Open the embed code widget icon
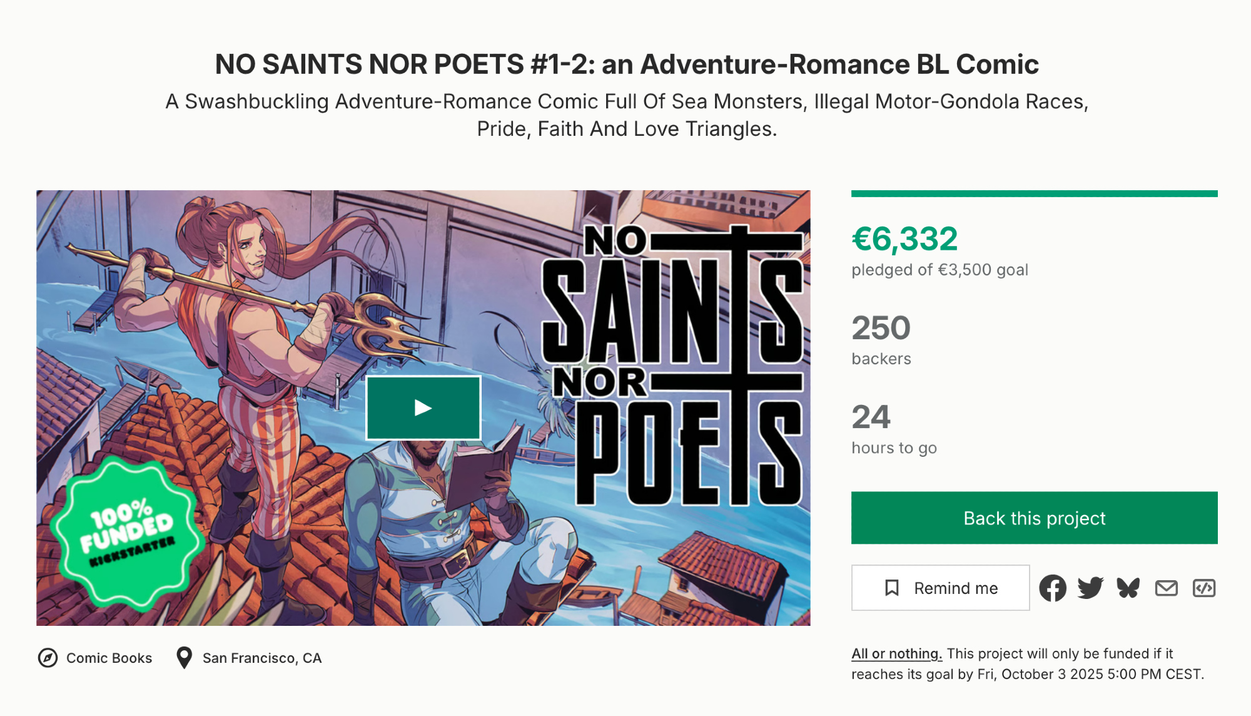1251x716 pixels. [1204, 588]
